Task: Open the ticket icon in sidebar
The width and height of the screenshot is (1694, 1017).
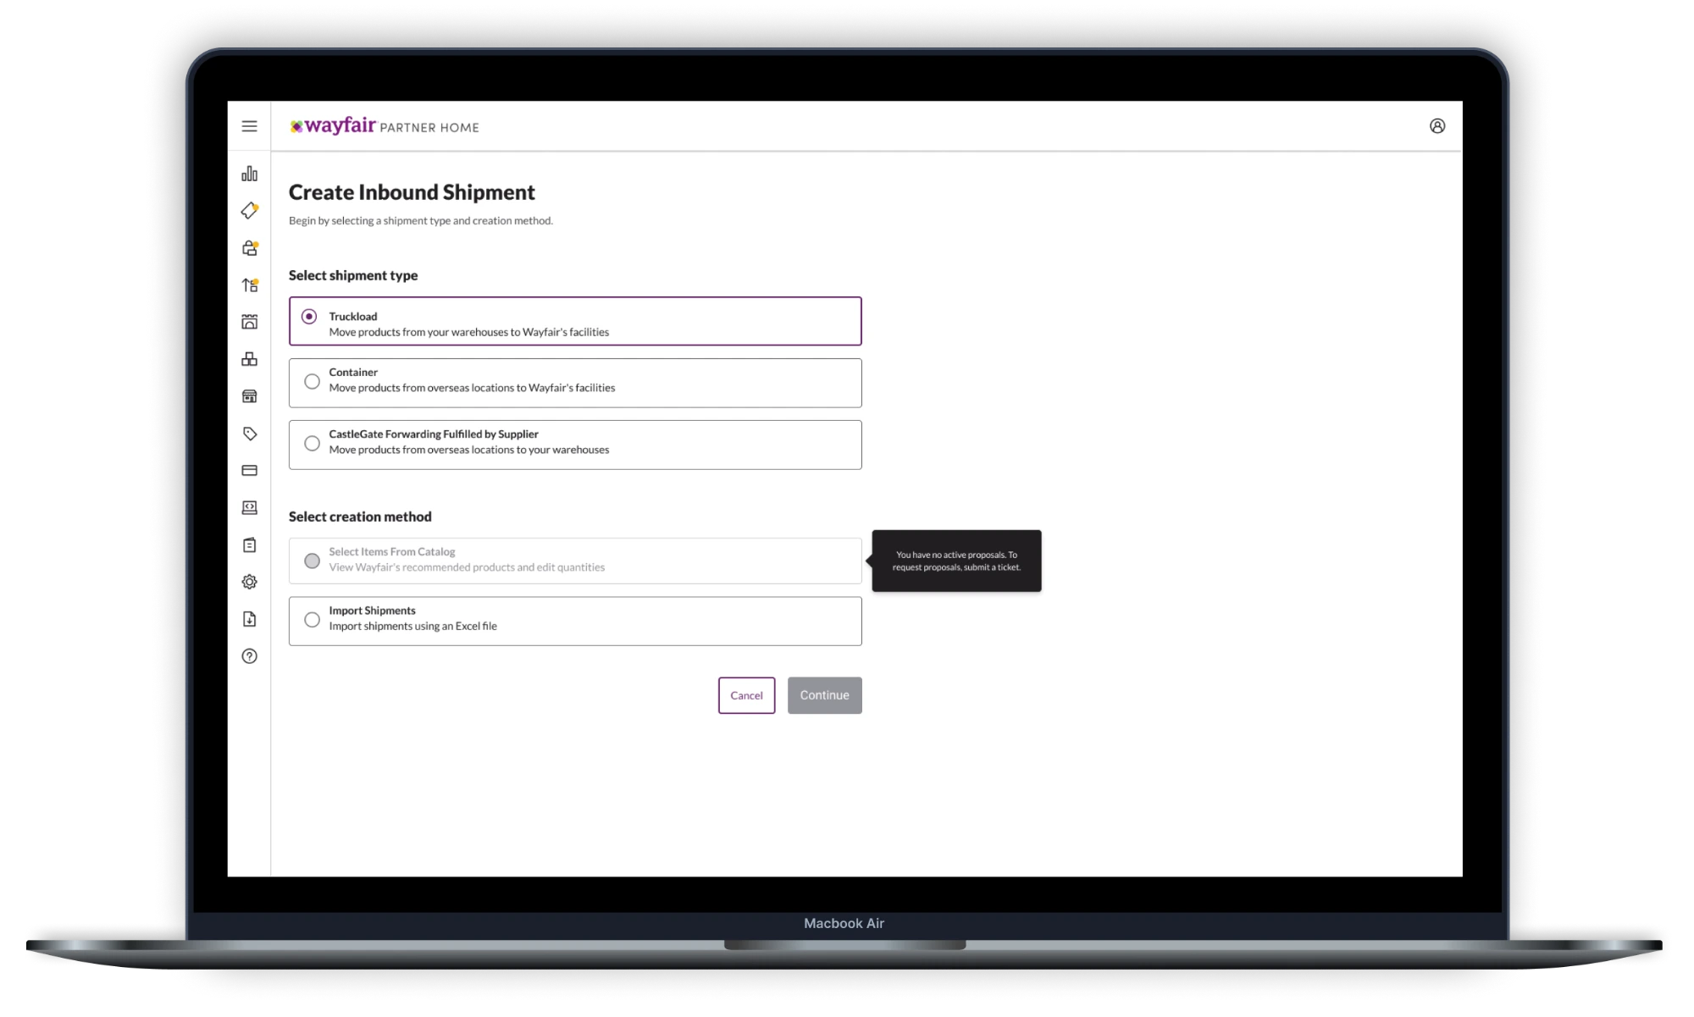Action: pos(249,210)
